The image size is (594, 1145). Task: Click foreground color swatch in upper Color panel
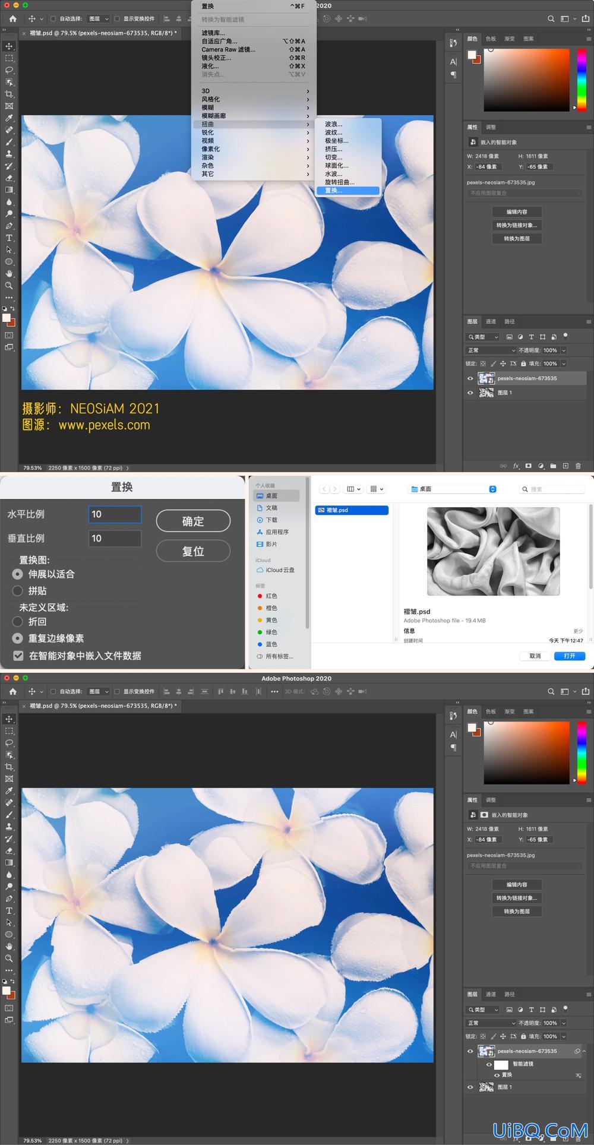point(472,55)
